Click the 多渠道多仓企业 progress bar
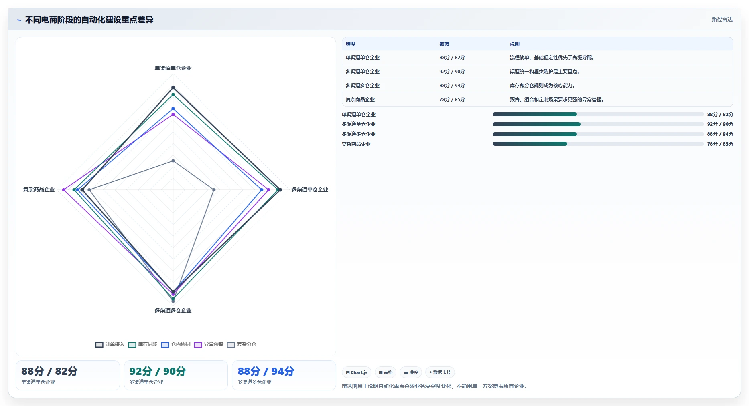 [x=598, y=134]
